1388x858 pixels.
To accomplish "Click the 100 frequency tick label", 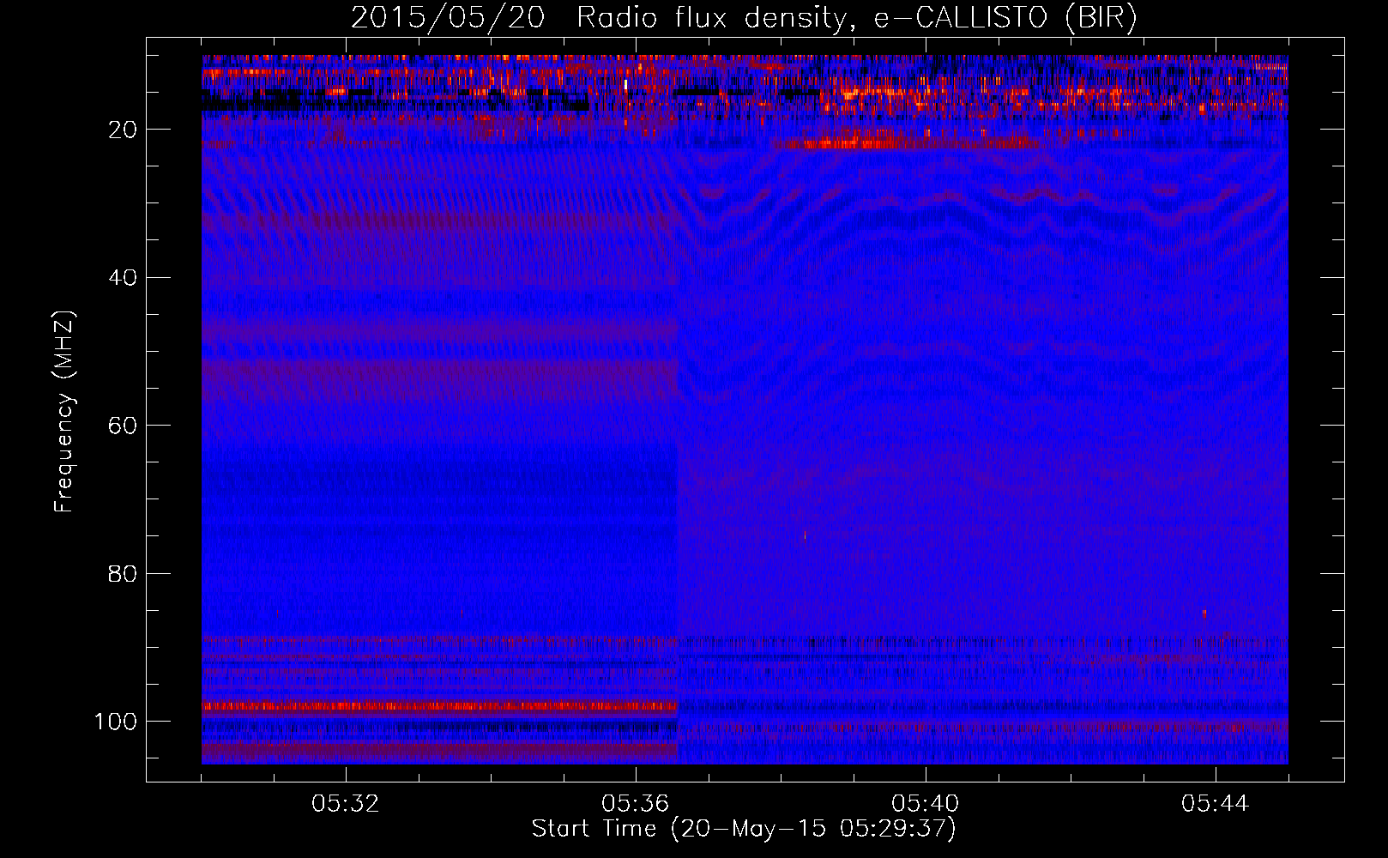I will 116,722.
